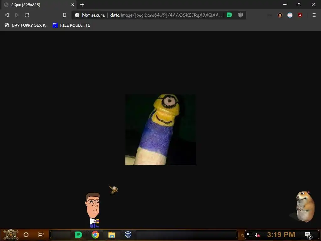Click the striped flag extension icon
321x241 pixels.
point(290,15)
